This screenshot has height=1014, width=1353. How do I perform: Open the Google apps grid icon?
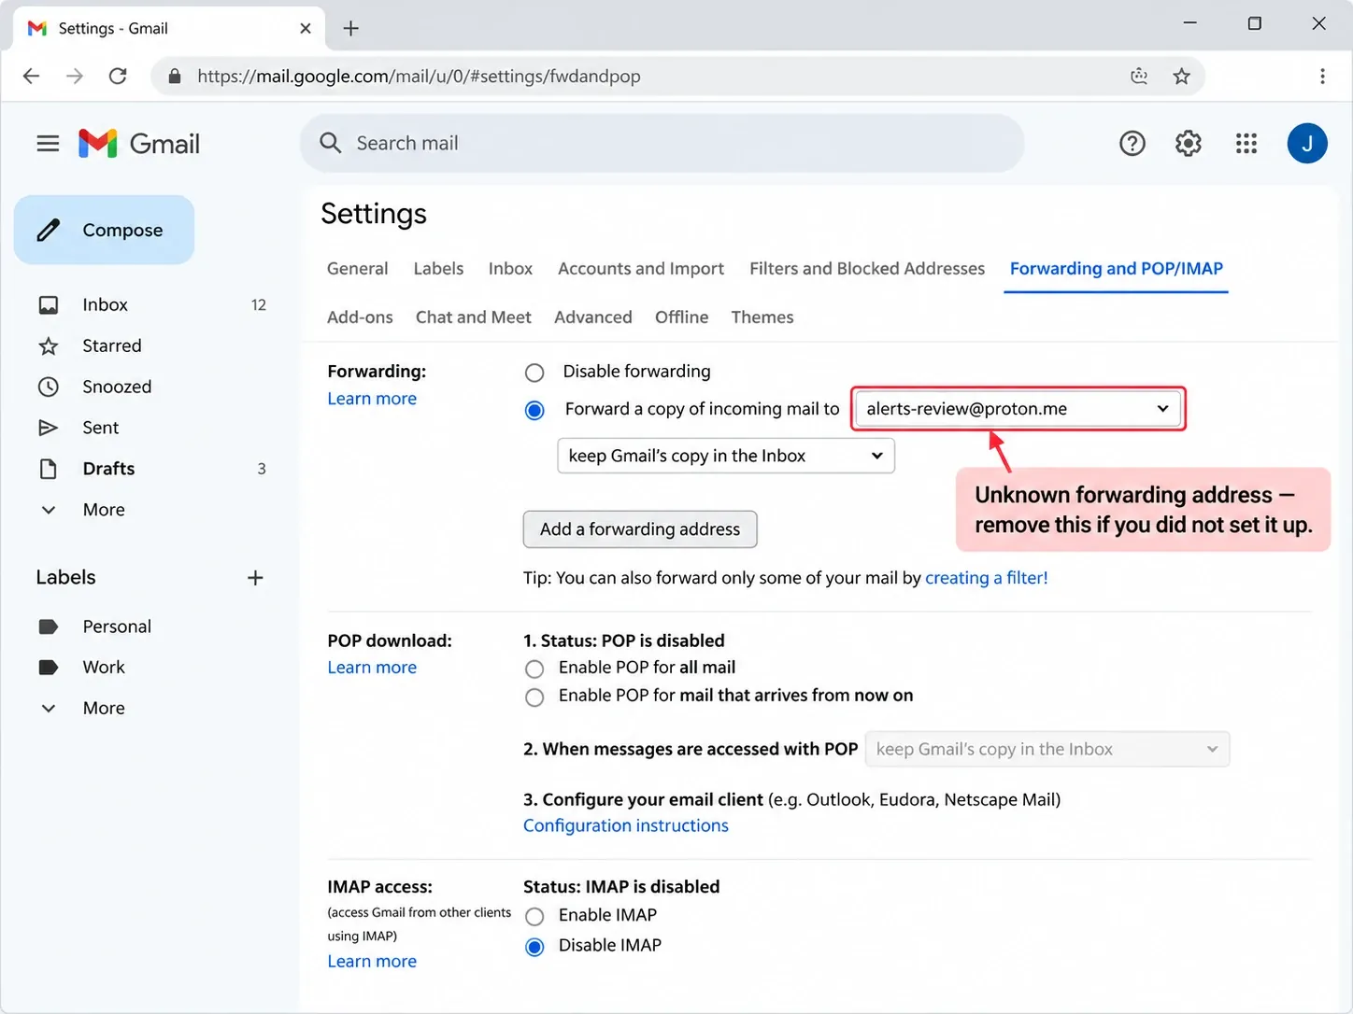[x=1246, y=143]
